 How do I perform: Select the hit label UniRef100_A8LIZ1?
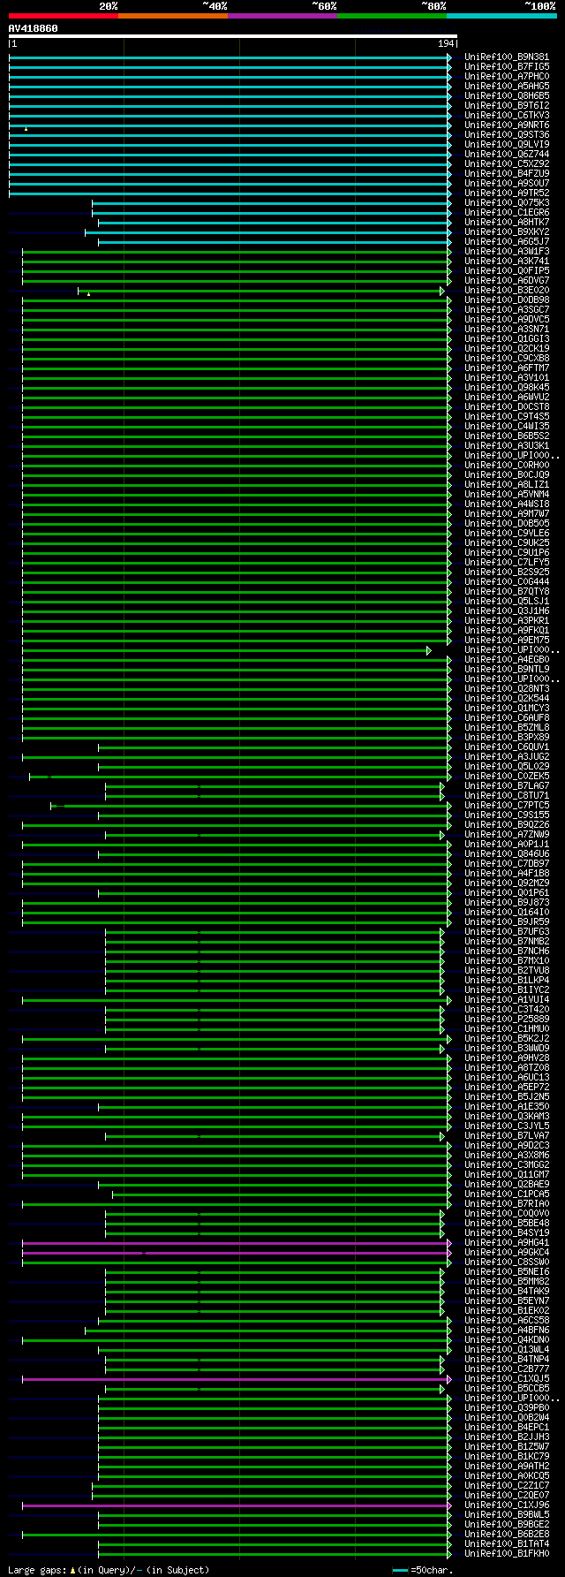coord(507,484)
